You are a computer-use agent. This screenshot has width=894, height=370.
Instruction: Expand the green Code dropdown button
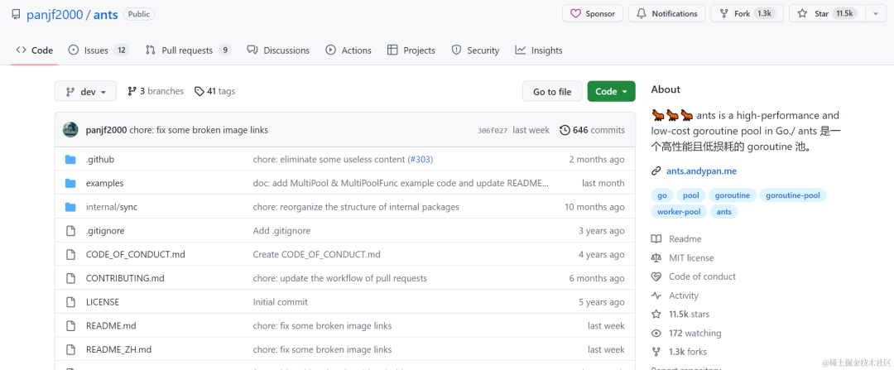(611, 91)
